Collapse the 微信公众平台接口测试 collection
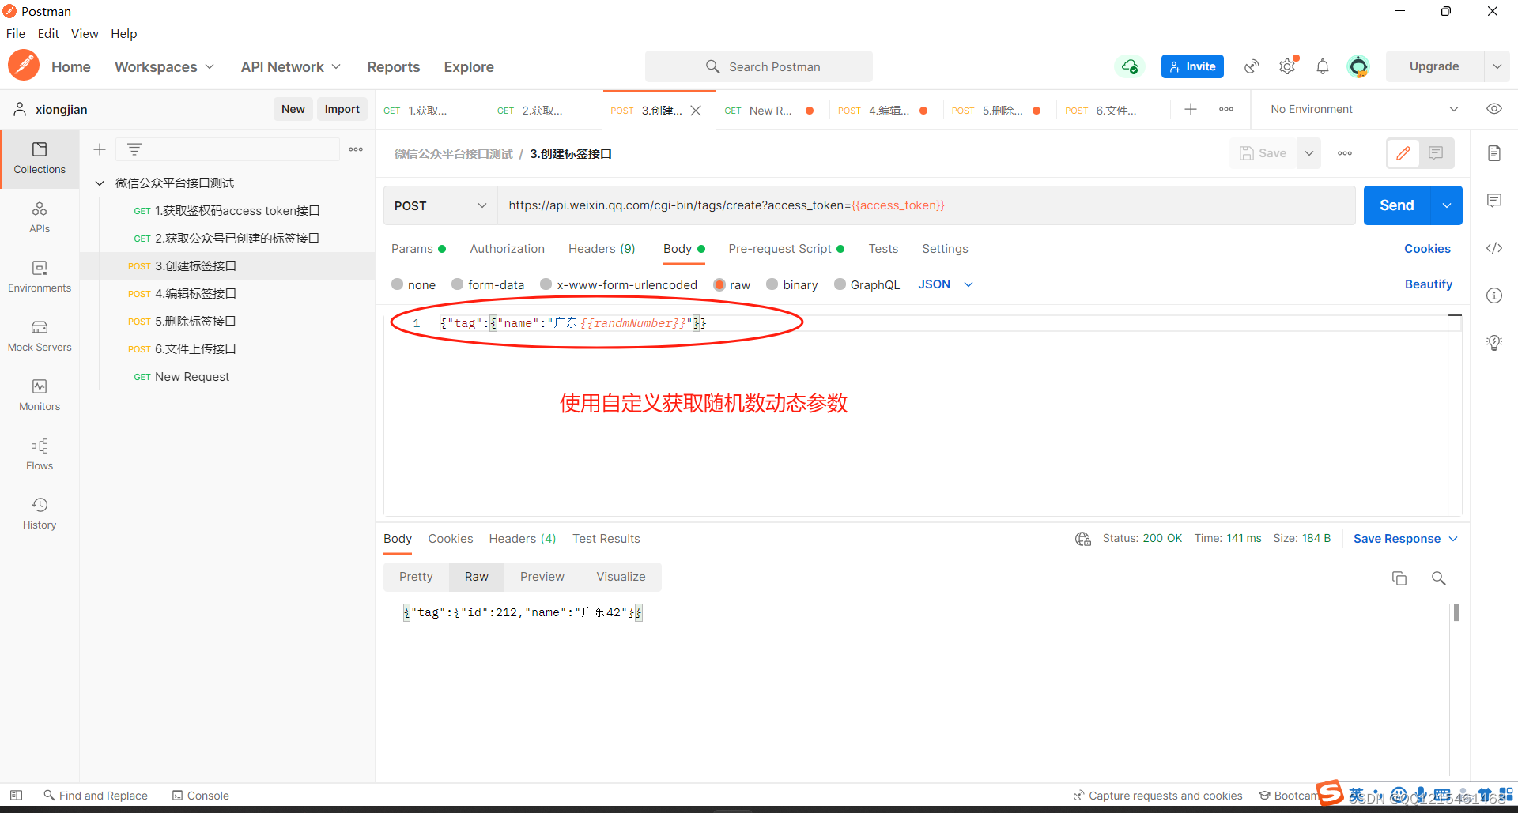 tap(100, 183)
